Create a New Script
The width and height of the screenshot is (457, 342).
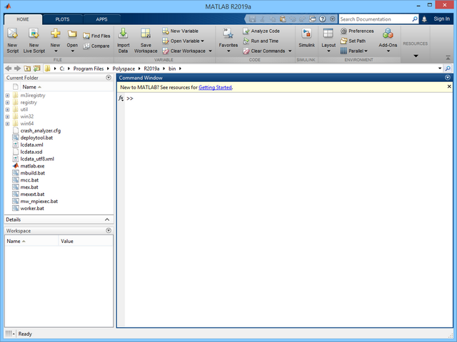click(x=13, y=41)
